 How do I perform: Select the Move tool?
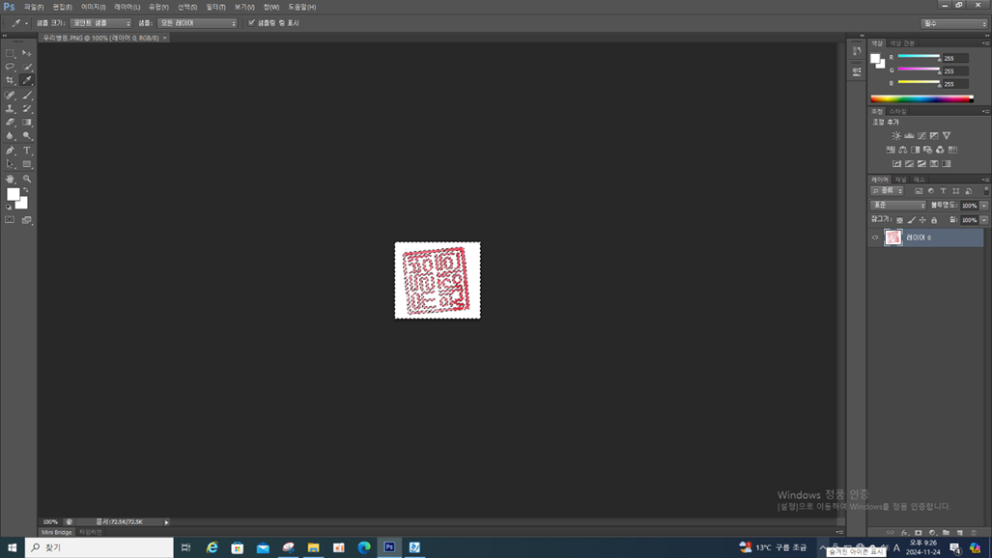coord(27,53)
